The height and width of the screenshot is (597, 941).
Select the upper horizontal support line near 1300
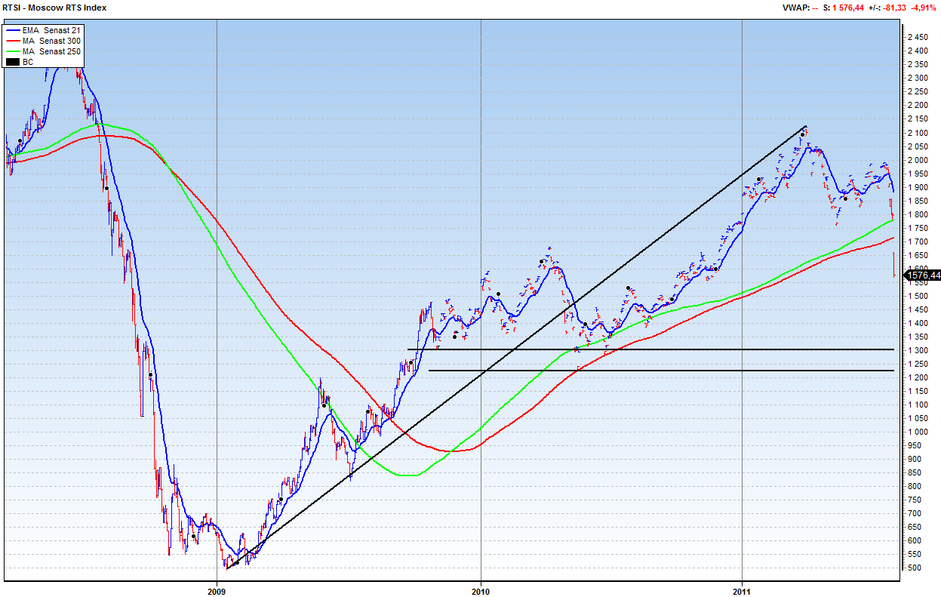[649, 349]
